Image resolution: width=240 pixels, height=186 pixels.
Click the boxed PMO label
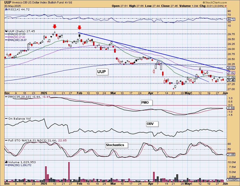147,103
